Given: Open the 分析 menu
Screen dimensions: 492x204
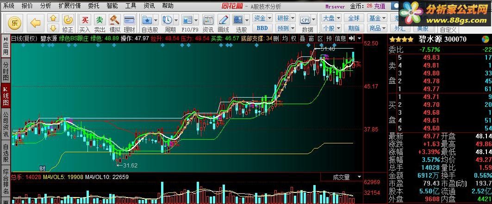Looking at the screenshot, I should [x=45, y=6].
